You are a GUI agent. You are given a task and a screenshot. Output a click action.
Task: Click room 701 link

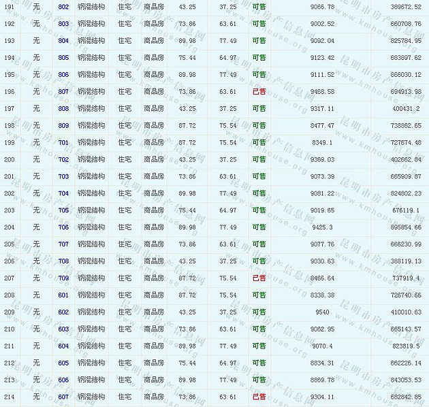[x=63, y=143]
